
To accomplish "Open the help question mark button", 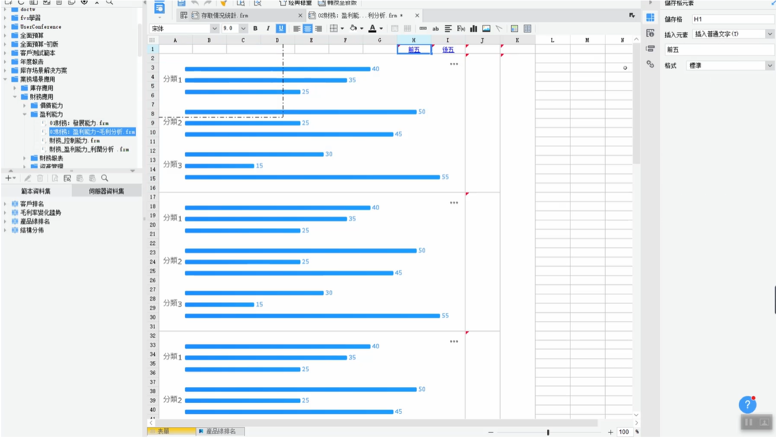I will [x=747, y=404].
